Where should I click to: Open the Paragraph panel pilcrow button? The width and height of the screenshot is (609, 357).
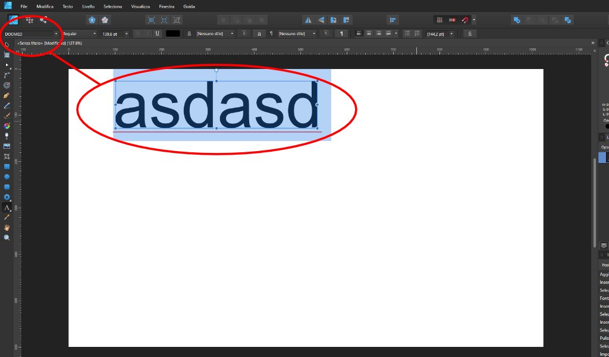click(x=341, y=34)
